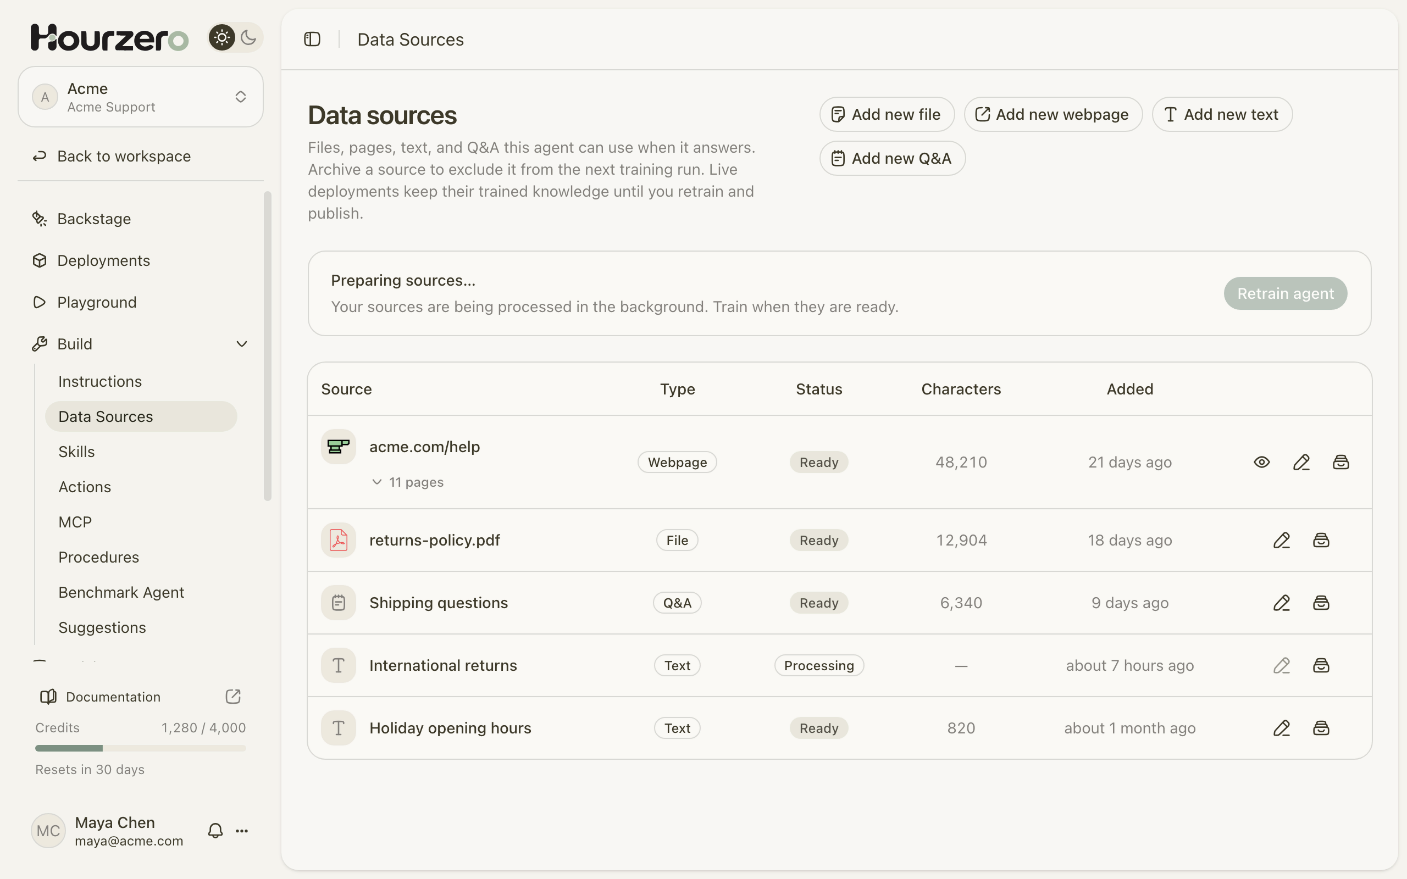Click Add new webpage button
Image resolution: width=1407 pixels, height=879 pixels.
tap(1053, 114)
